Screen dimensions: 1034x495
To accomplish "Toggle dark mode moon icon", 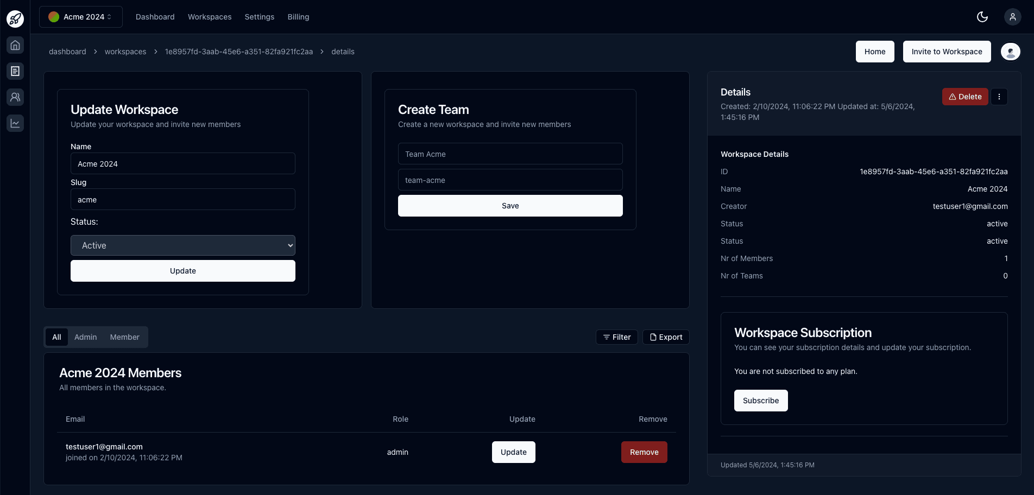I will (x=982, y=17).
